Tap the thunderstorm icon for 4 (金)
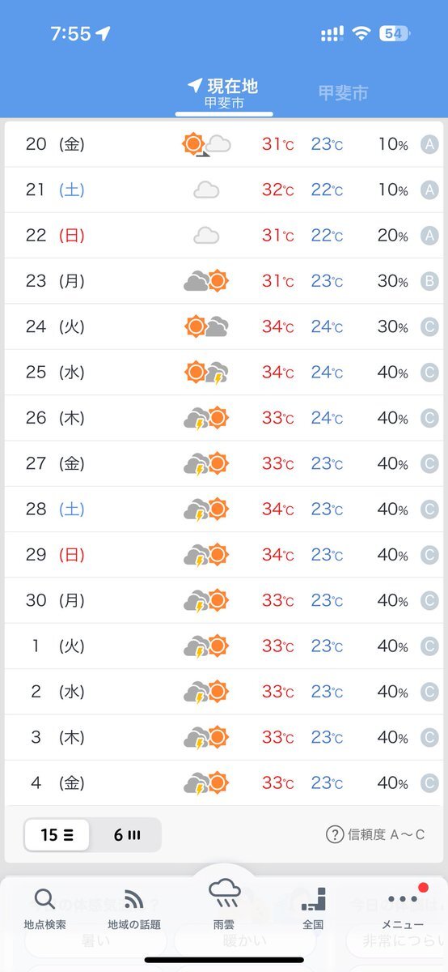Image resolution: width=448 pixels, height=972 pixels. click(206, 783)
